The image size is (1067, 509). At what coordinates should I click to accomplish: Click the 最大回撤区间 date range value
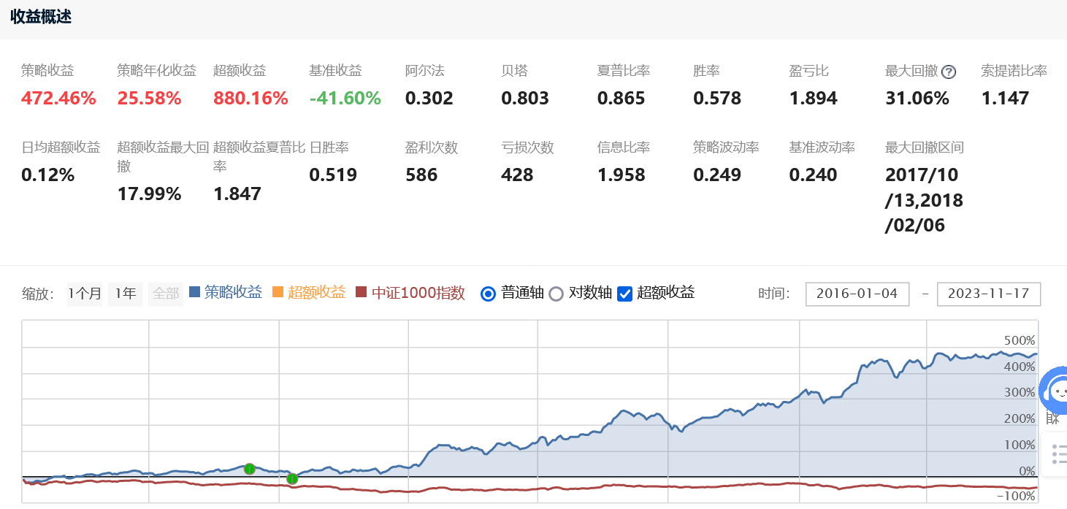click(924, 200)
